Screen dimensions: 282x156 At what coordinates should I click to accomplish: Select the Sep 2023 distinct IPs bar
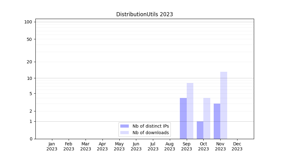click(183, 119)
